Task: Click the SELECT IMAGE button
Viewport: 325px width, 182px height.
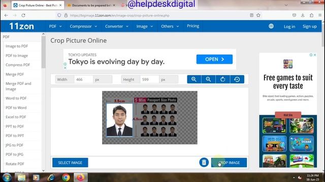Action: (x=70, y=163)
